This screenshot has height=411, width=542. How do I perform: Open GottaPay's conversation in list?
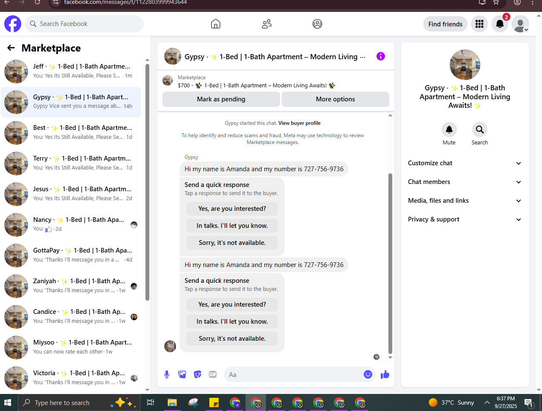[71, 256]
